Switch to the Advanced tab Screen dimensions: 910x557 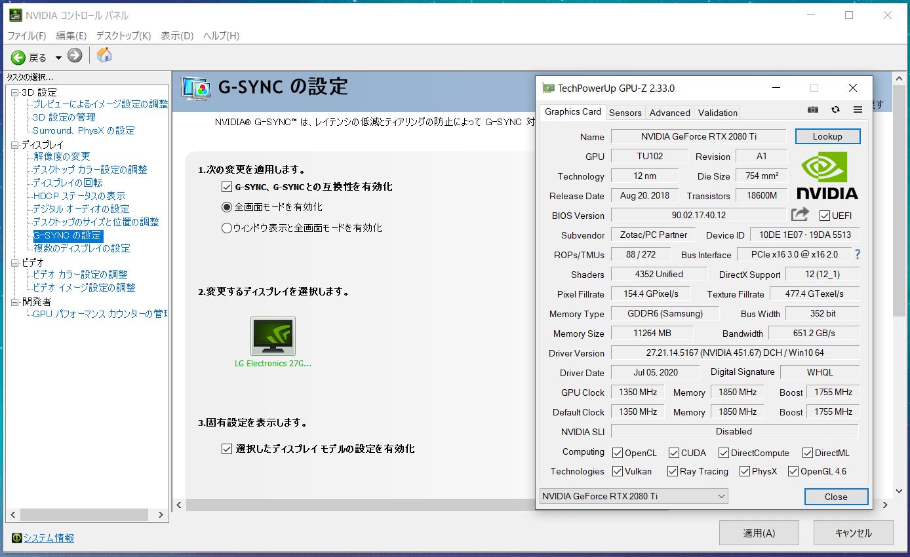[670, 113]
